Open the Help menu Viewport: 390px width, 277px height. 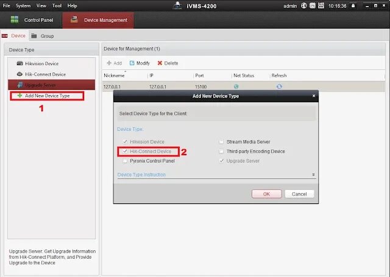pos(72,5)
